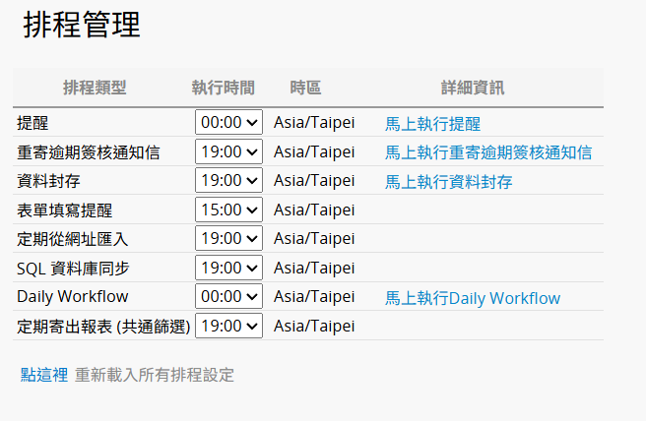Expand the SQL 資料庫同步 time dropdown

tap(228, 268)
